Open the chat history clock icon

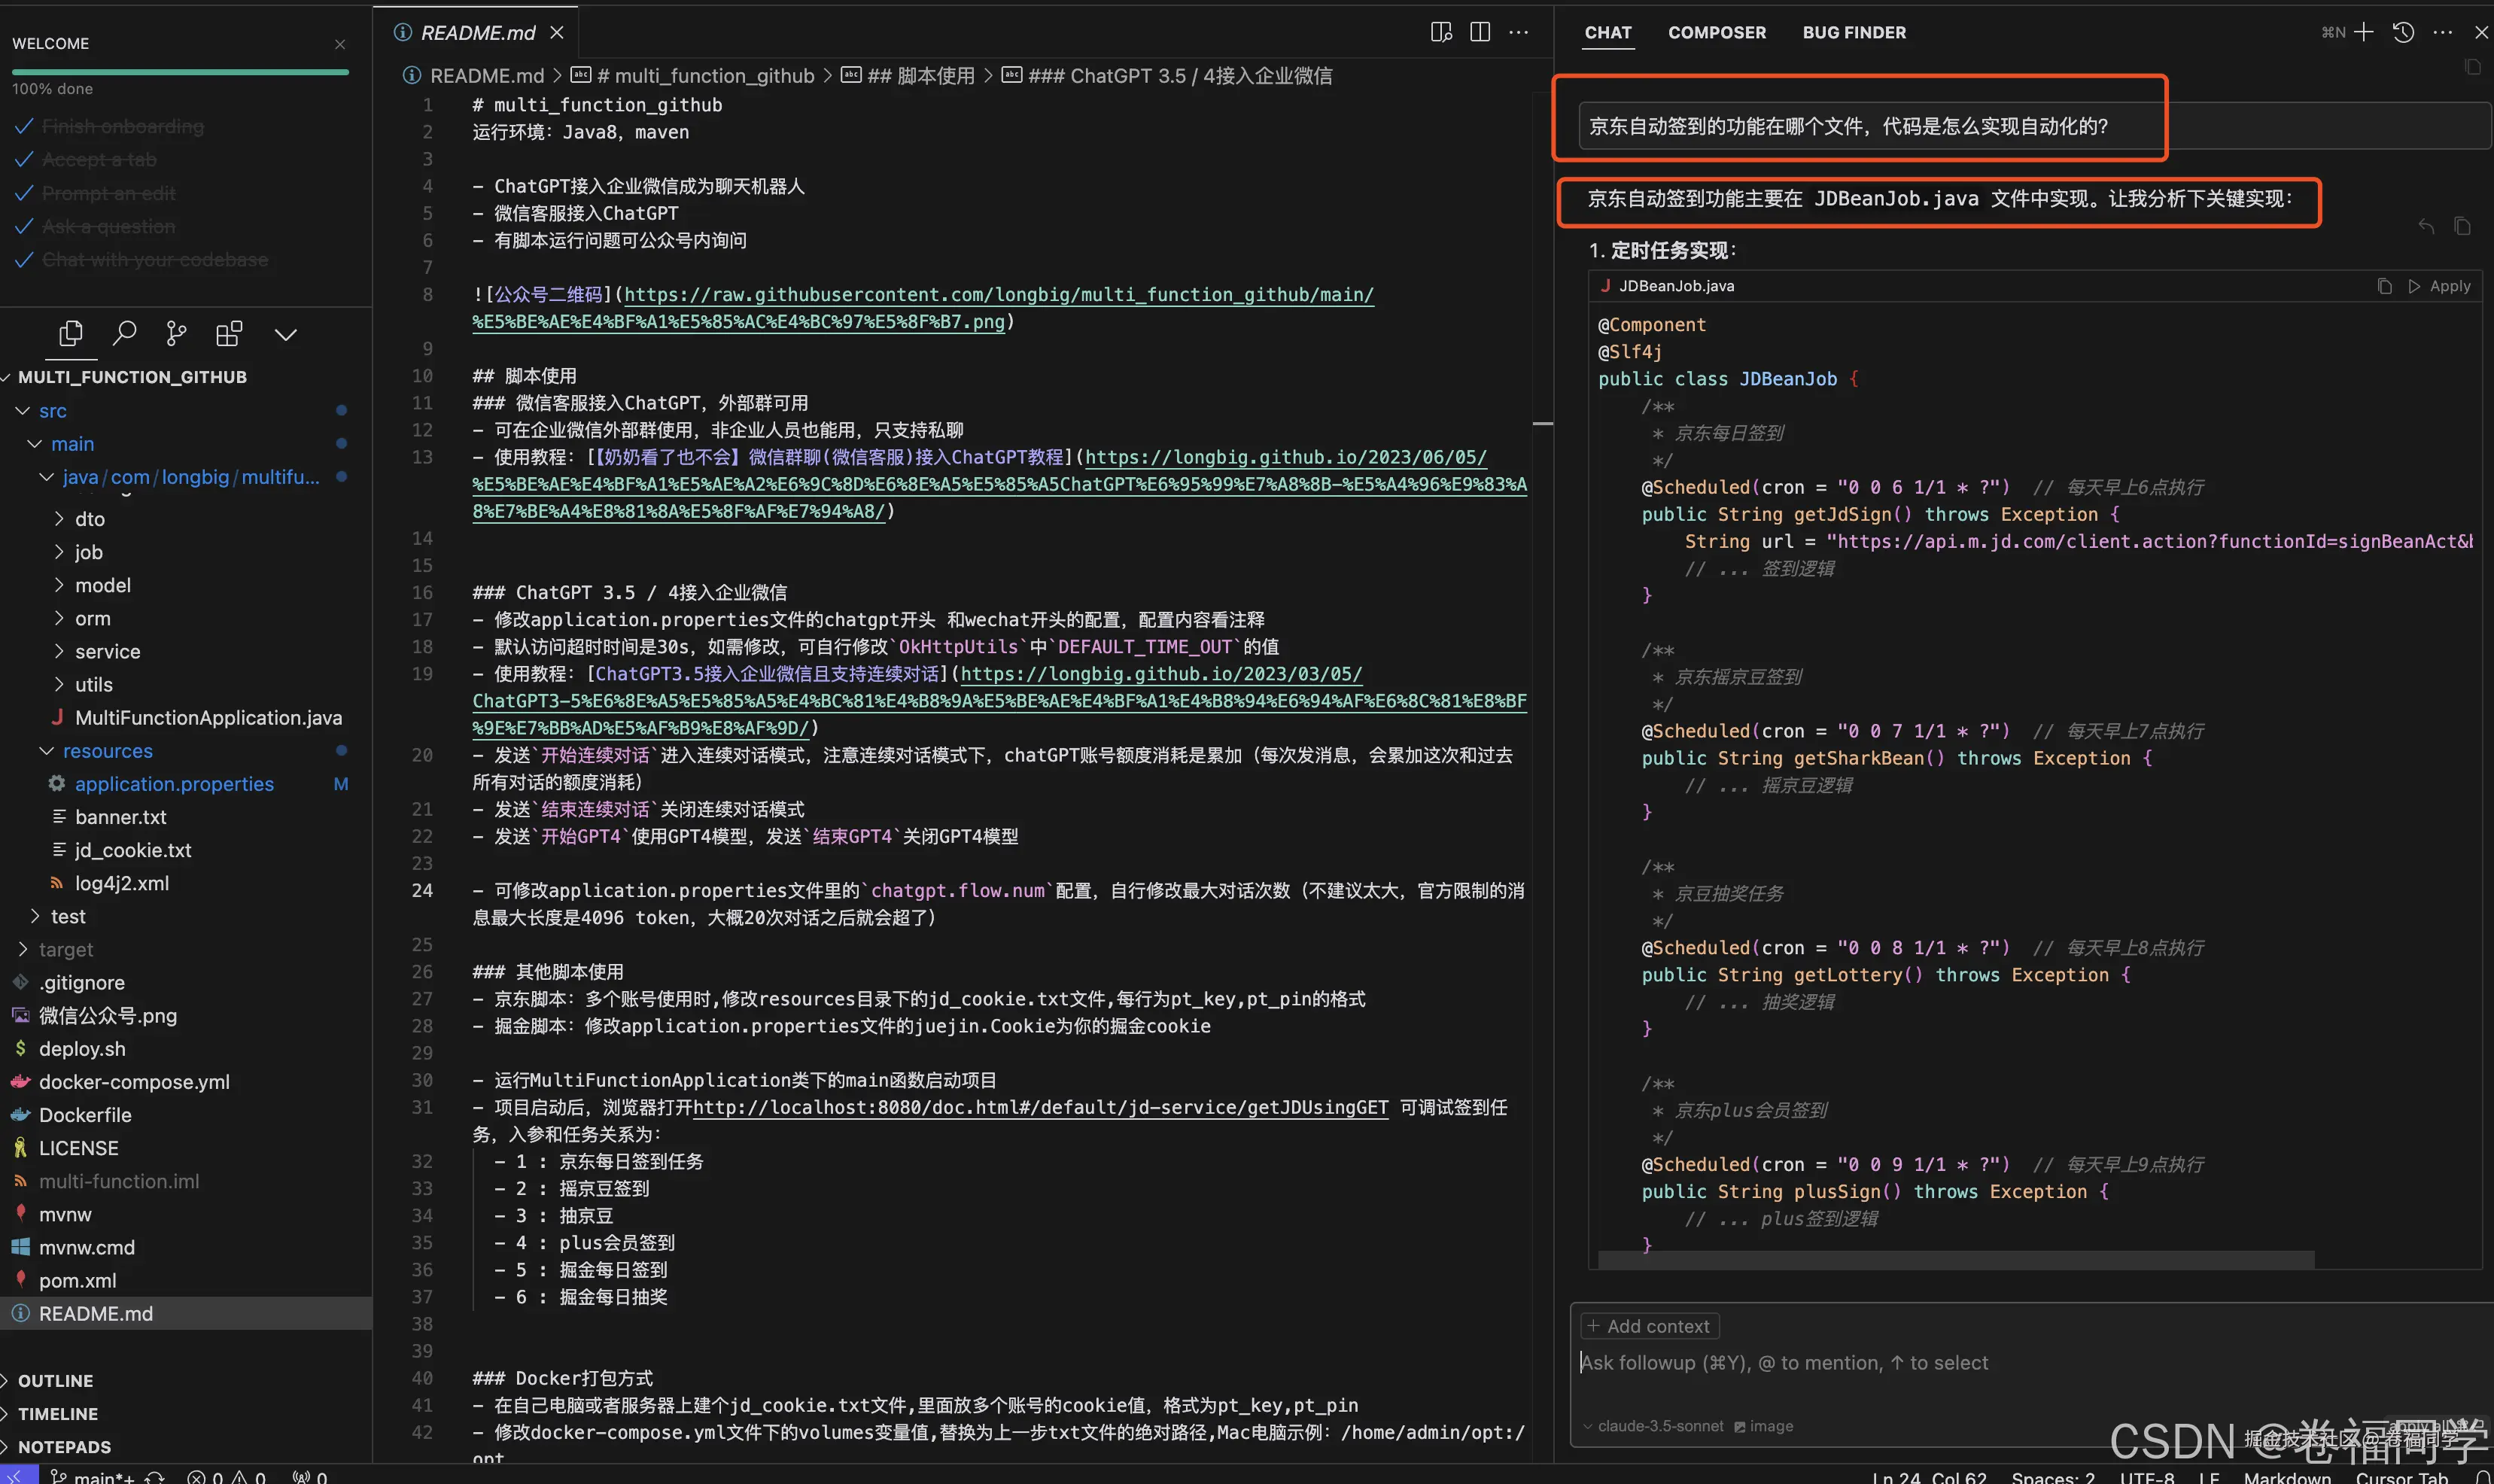(x=2404, y=32)
